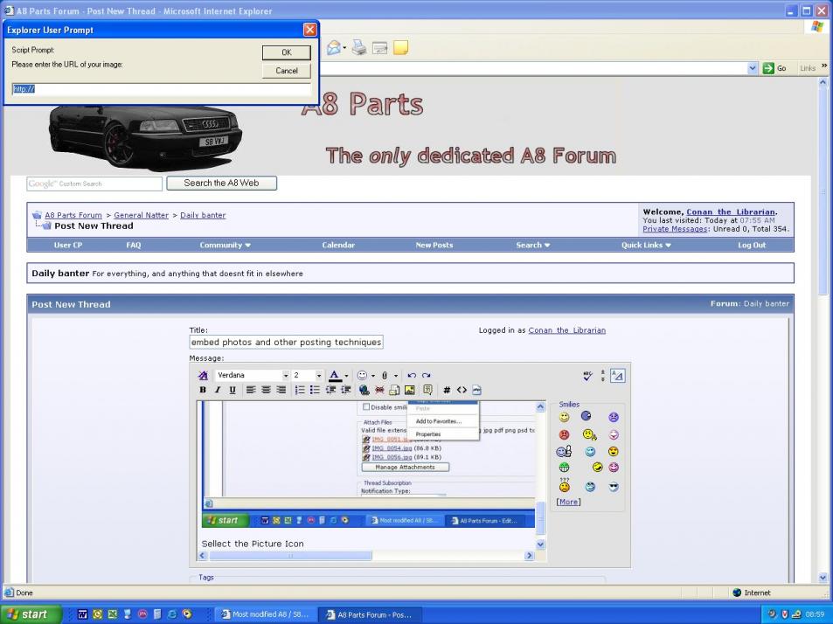
Task: Insert the confused ??? smilie
Action: [x=564, y=485]
